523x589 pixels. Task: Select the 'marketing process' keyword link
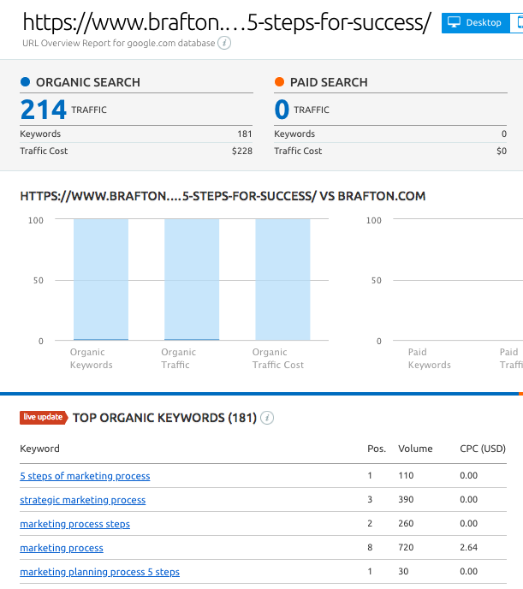tap(62, 548)
